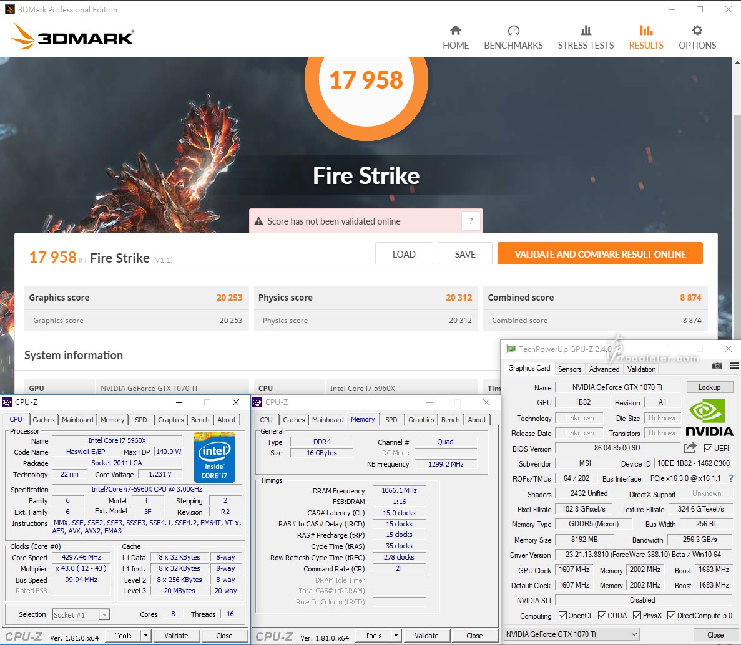Open the Advanced tab in GPU-Z
Image resolution: width=741 pixels, height=645 pixels.
click(604, 369)
